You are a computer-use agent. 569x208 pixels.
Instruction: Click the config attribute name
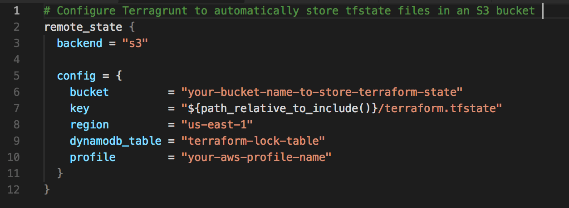point(76,76)
